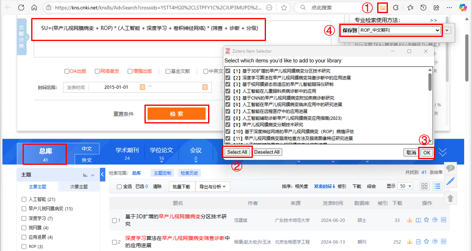Image resolution: width=472 pixels, height=251 pixels.
Task: Click the 批量下载 button
Action: point(182,187)
